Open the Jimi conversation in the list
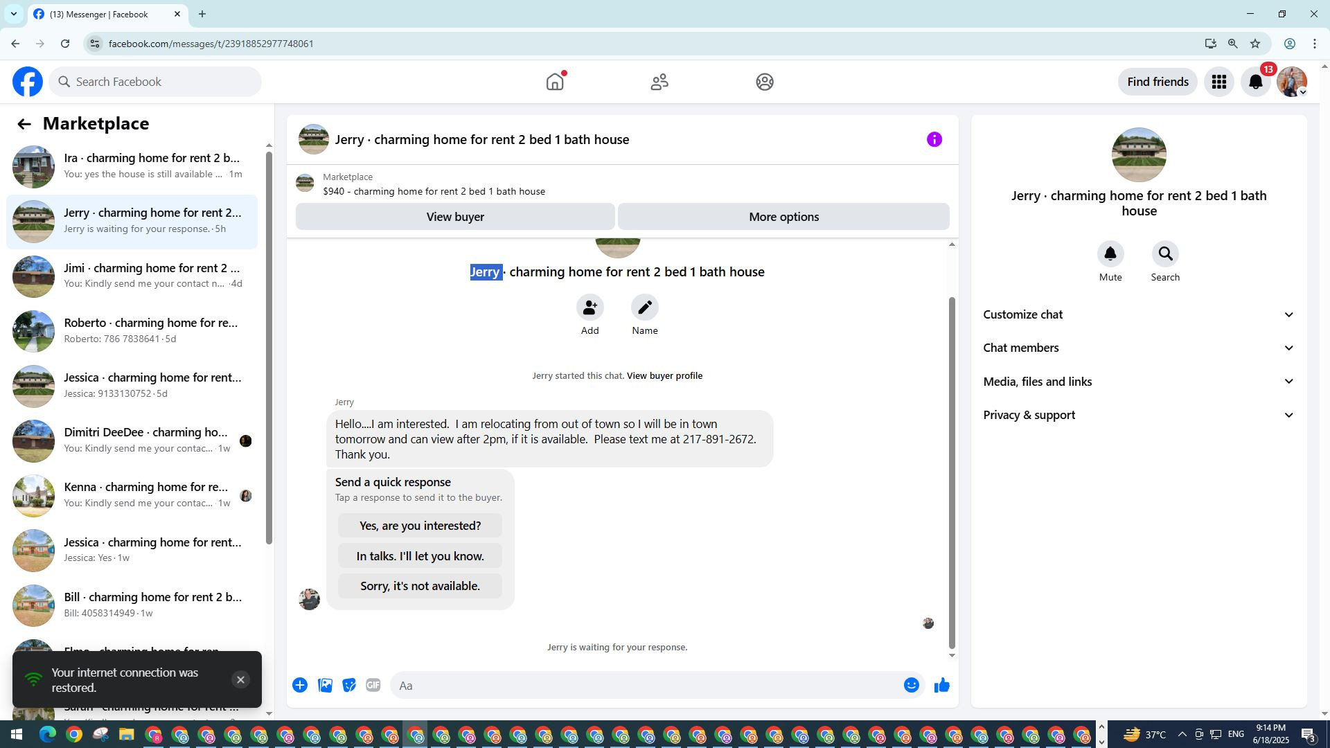This screenshot has height=748, width=1330. coord(132,276)
